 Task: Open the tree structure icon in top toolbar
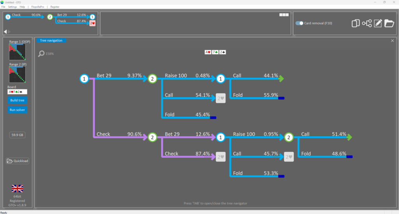[x=367, y=23]
